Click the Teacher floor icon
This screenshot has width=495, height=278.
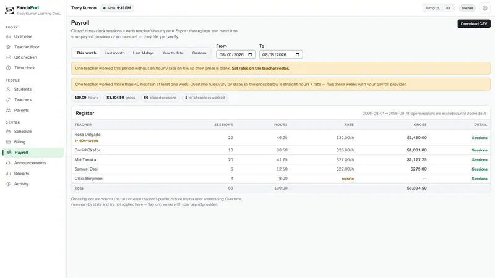[x=8, y=47]
